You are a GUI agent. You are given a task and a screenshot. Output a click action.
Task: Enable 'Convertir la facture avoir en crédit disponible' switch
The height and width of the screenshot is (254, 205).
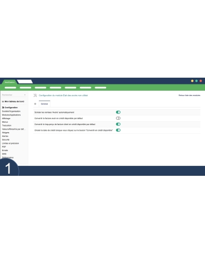(x=118, y=118)
